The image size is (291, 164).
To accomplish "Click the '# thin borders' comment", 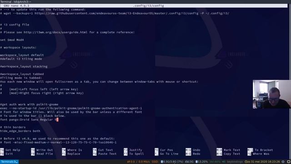I will pos(13,127).
